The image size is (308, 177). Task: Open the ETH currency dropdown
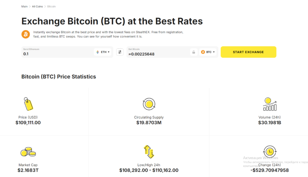point(103,52)
